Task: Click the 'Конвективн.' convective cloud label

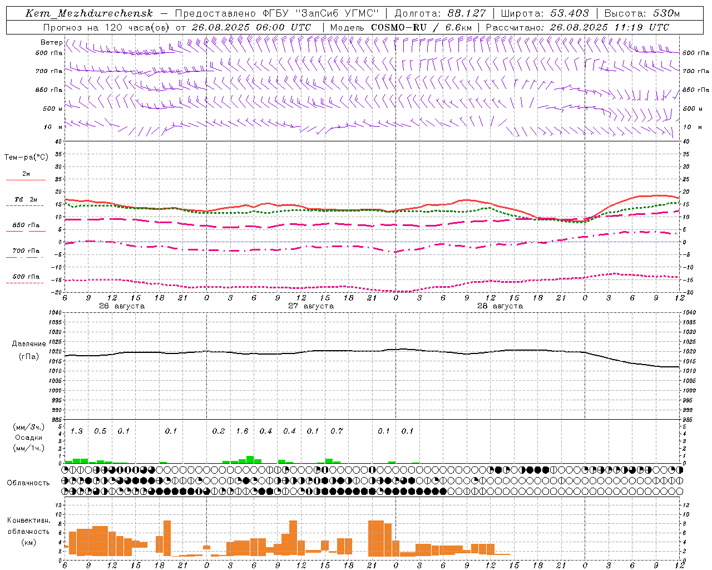Action: click(29, 520)
